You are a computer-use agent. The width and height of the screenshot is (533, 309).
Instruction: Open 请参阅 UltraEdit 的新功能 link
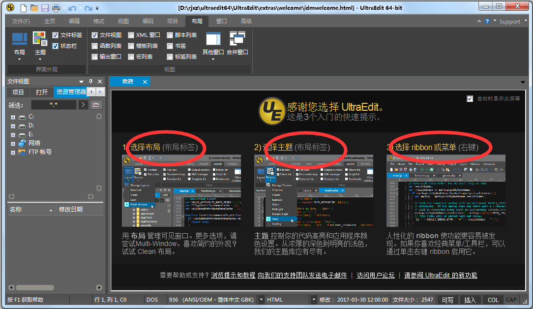pyautogui.click(x=441, y=275)
